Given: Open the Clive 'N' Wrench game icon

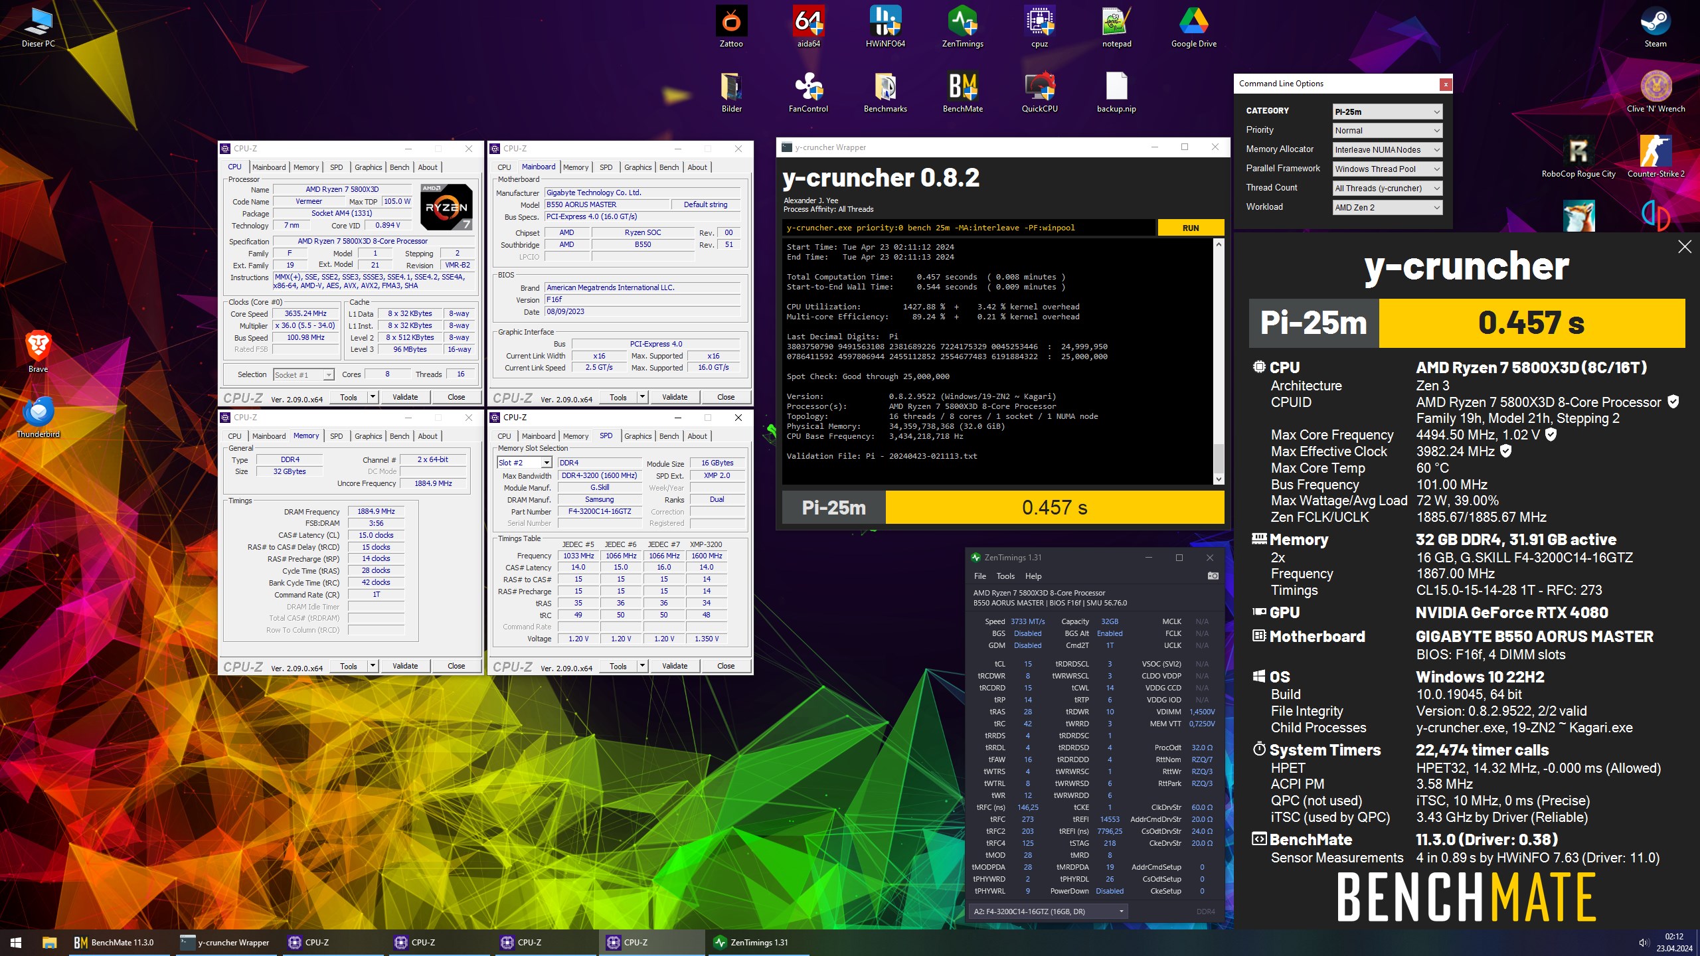Looking at the screenshot, I should pyautogui.click(x=1656, y=92).
